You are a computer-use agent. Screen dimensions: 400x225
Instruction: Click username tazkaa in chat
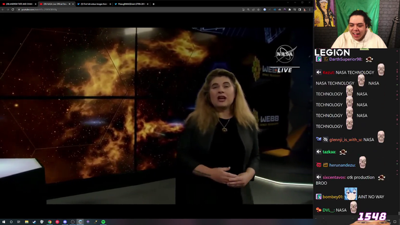click(x=329, y=152)
